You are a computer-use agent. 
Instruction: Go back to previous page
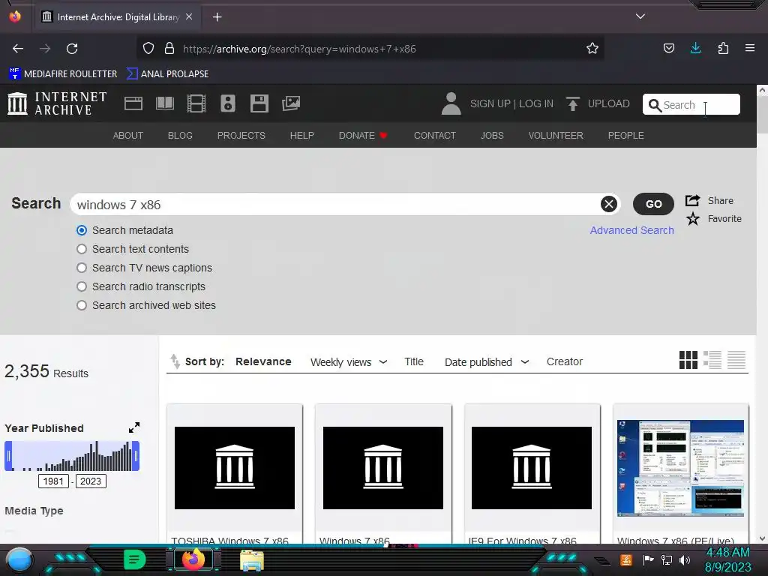(x=18, y=49)
